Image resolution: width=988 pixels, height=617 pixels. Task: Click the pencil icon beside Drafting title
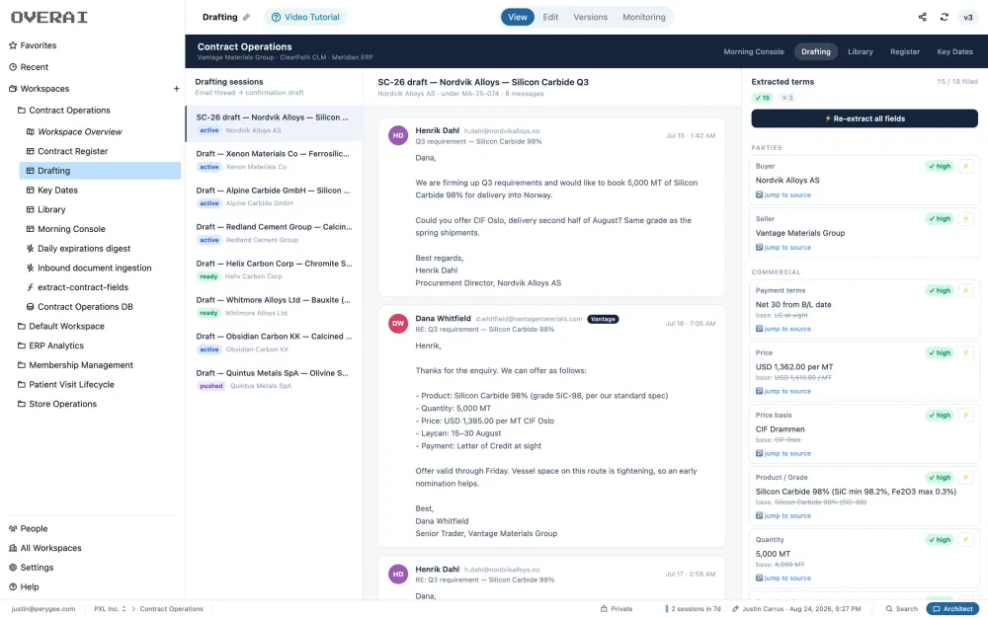(246, 17)
